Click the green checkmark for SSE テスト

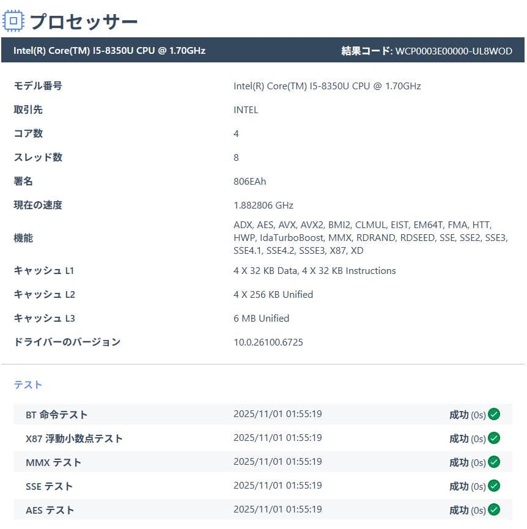coord(493,486)
